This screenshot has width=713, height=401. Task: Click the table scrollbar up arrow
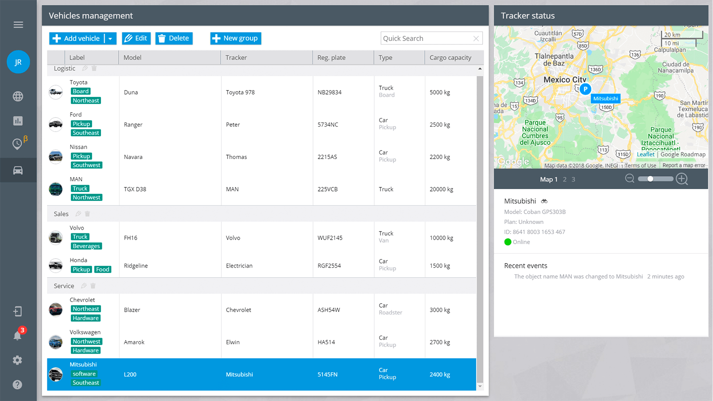point(480,69)
